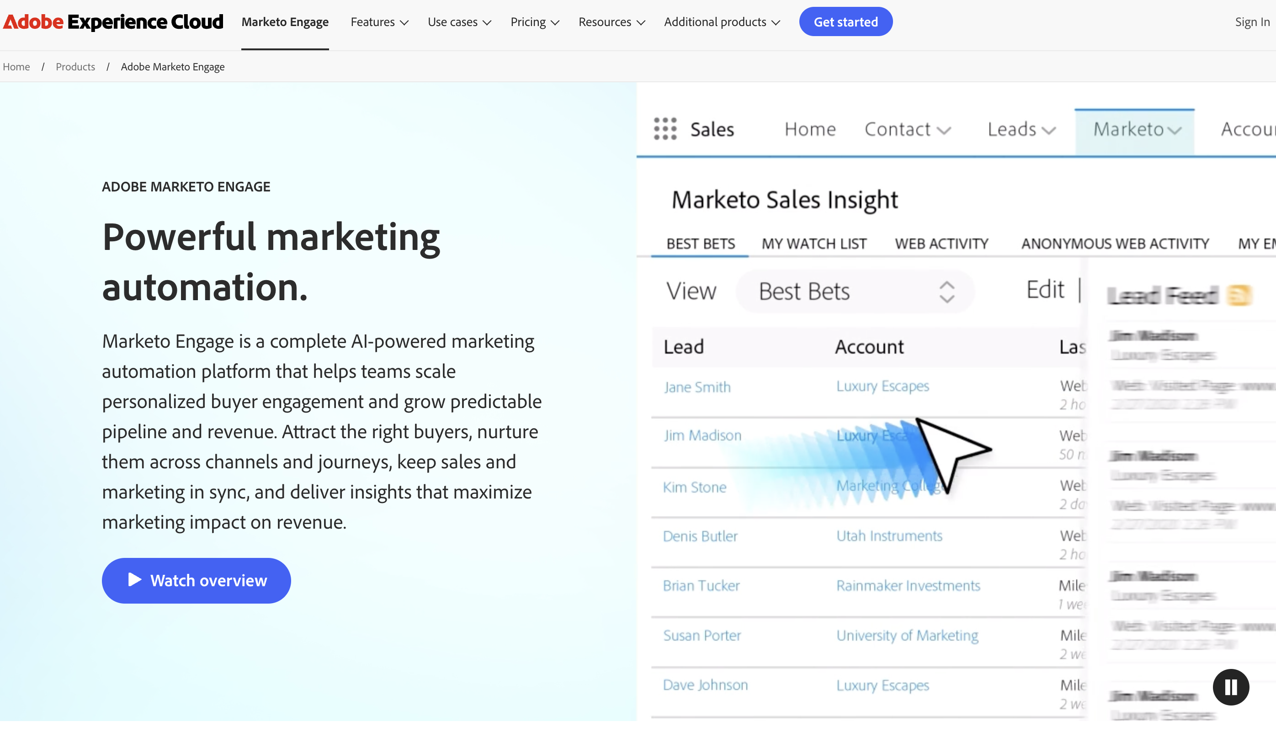The height and width of the screenshot is (732, 1276).
Task: Click the Account column header
Action: point(869,347)
